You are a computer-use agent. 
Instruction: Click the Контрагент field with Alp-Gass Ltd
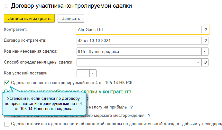[x=138, y=30]
